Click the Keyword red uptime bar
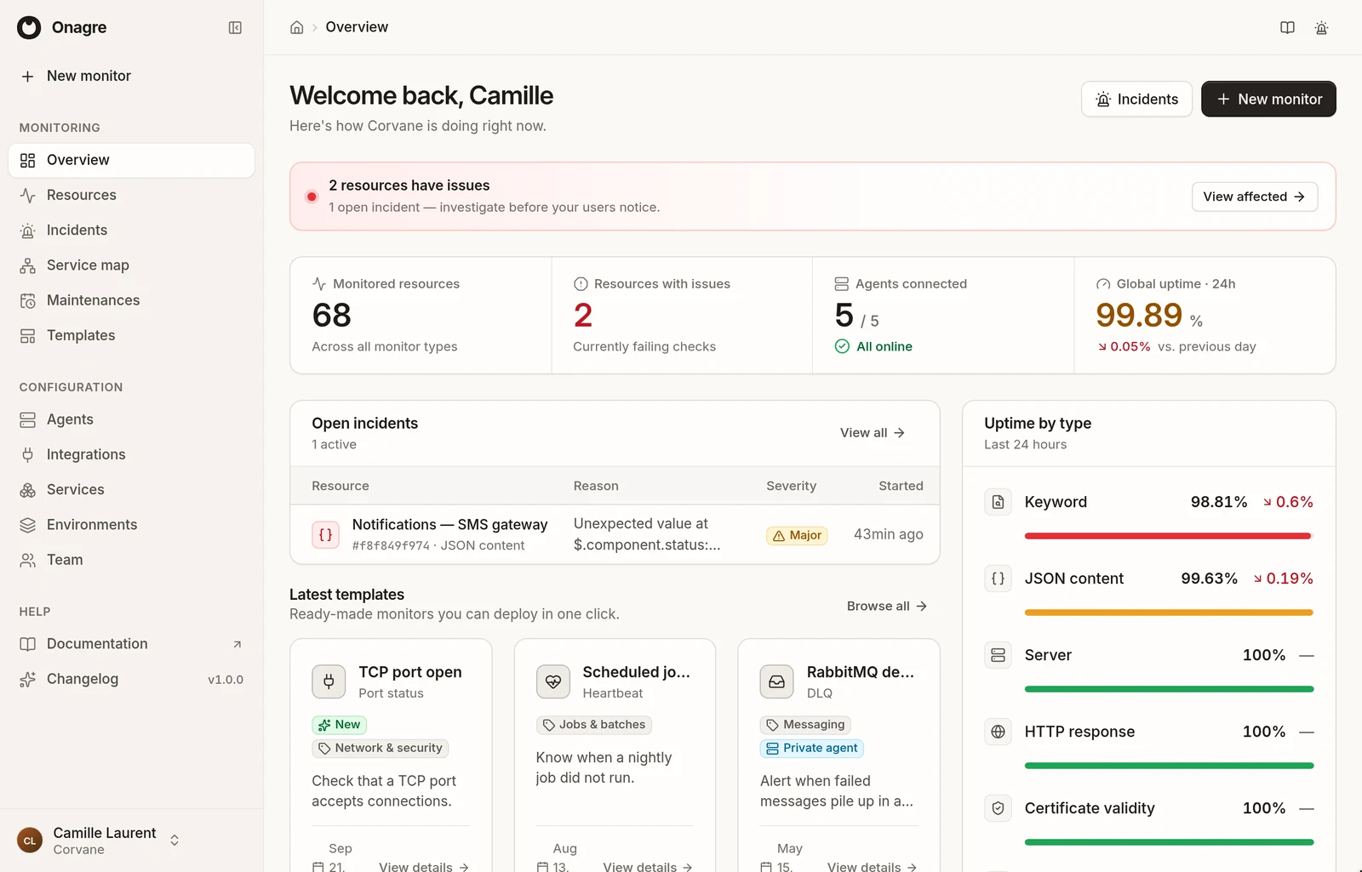1362x872 pixels. tap(1168, 536)
